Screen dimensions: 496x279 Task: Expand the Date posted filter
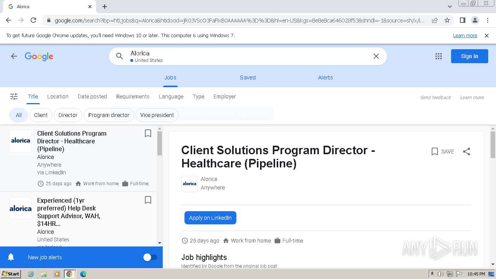click(92, 96)
